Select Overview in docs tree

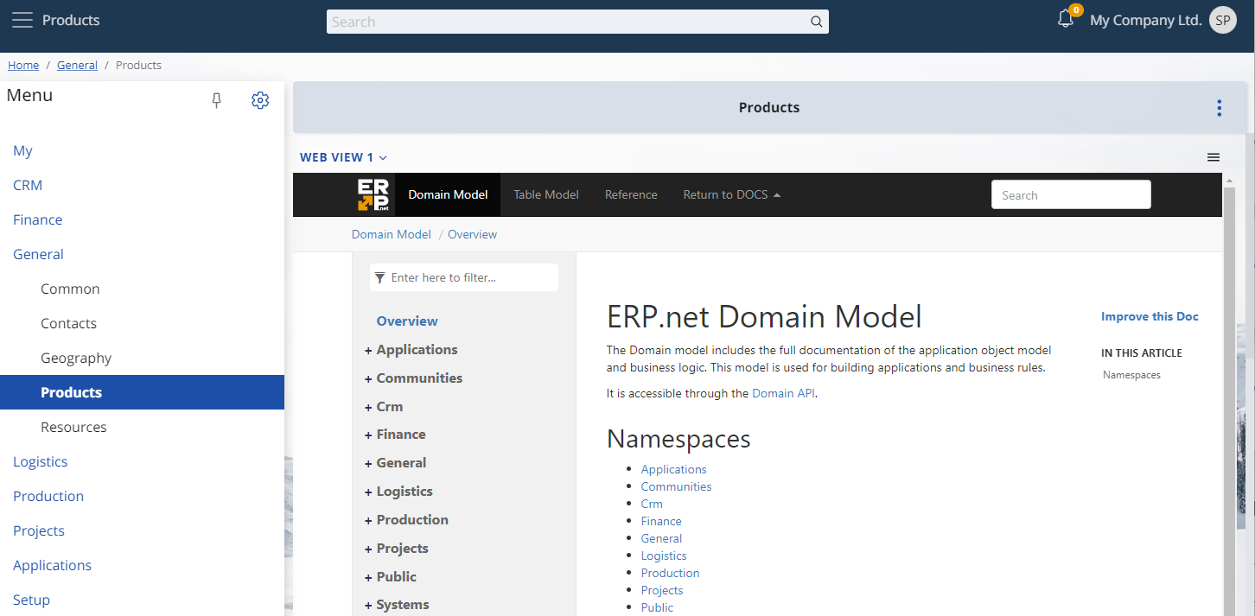tap(407, 321)
